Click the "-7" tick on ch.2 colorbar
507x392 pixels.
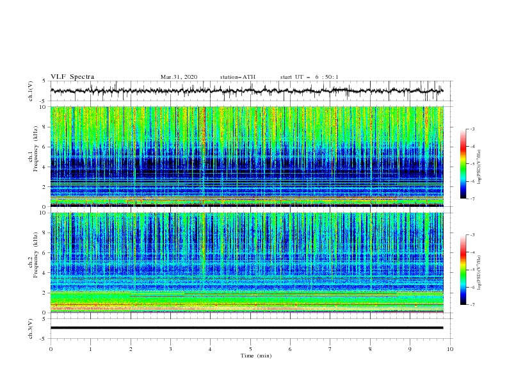[x=472, y=305]
